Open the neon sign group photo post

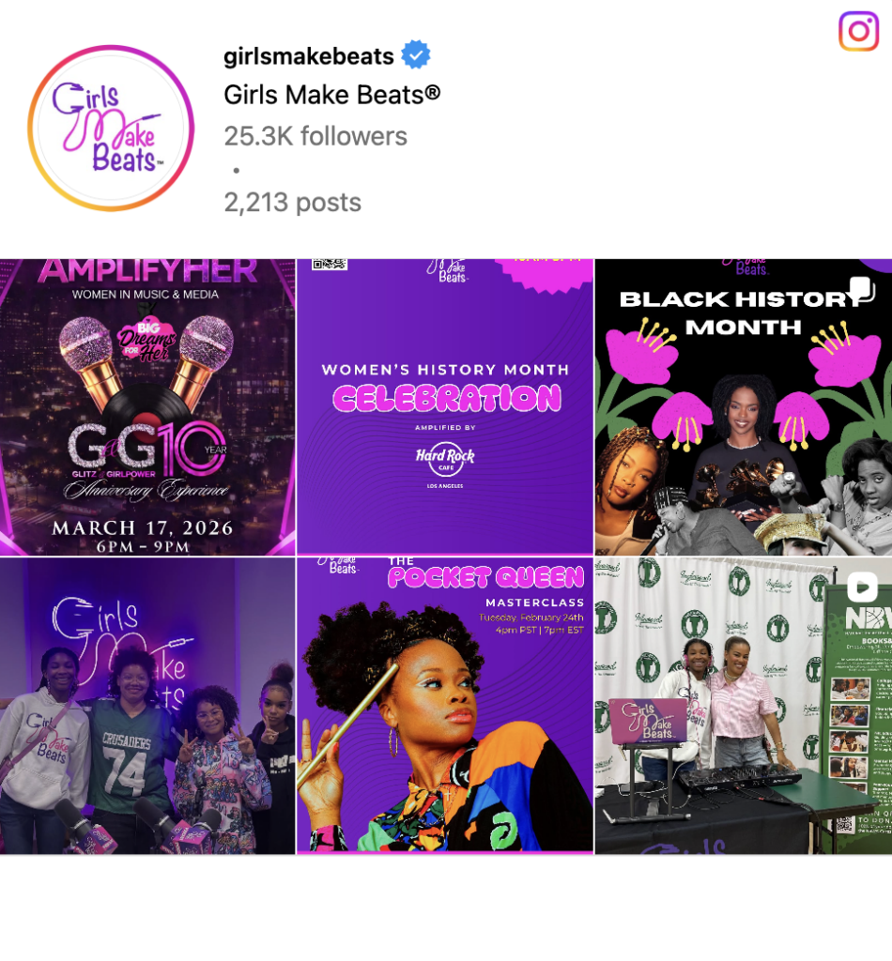pyautogui.click(x=147, y=706)
